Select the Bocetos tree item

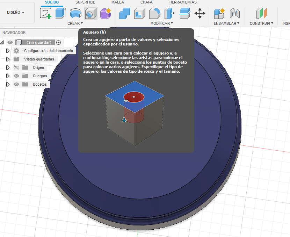40,84
